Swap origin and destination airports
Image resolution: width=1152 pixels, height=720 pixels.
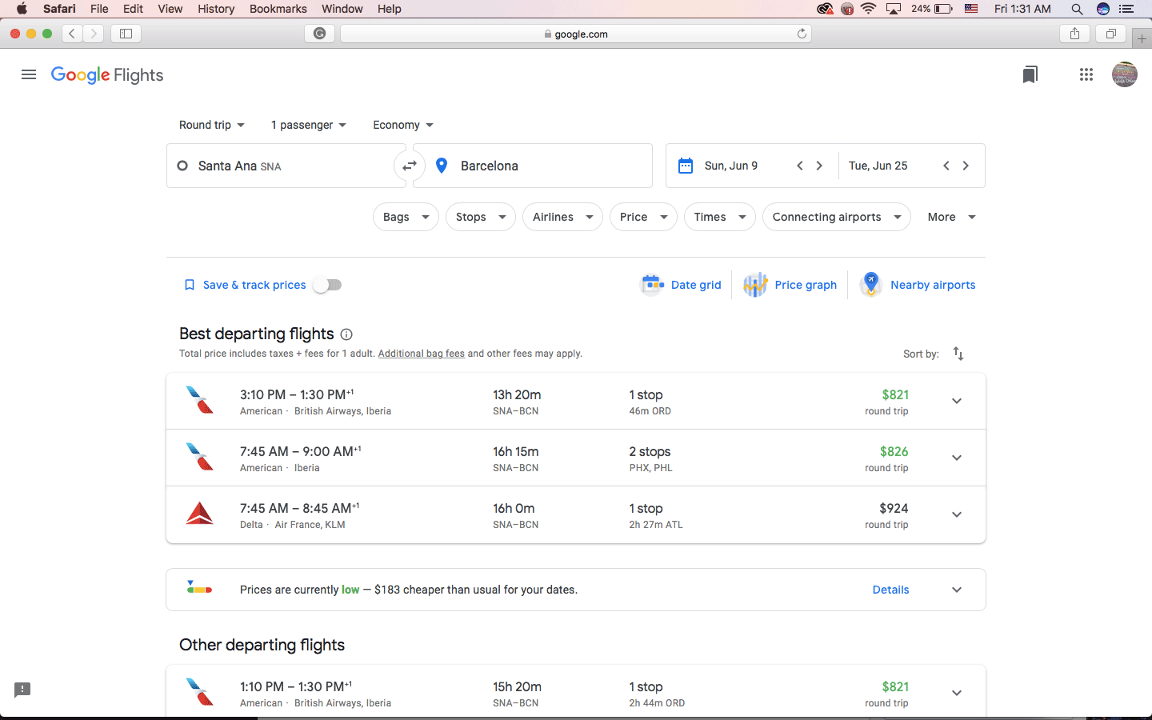pyautogui.click(x=410, y=166)
